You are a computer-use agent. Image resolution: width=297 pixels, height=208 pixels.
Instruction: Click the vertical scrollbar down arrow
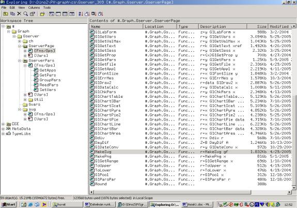(294, 188)
